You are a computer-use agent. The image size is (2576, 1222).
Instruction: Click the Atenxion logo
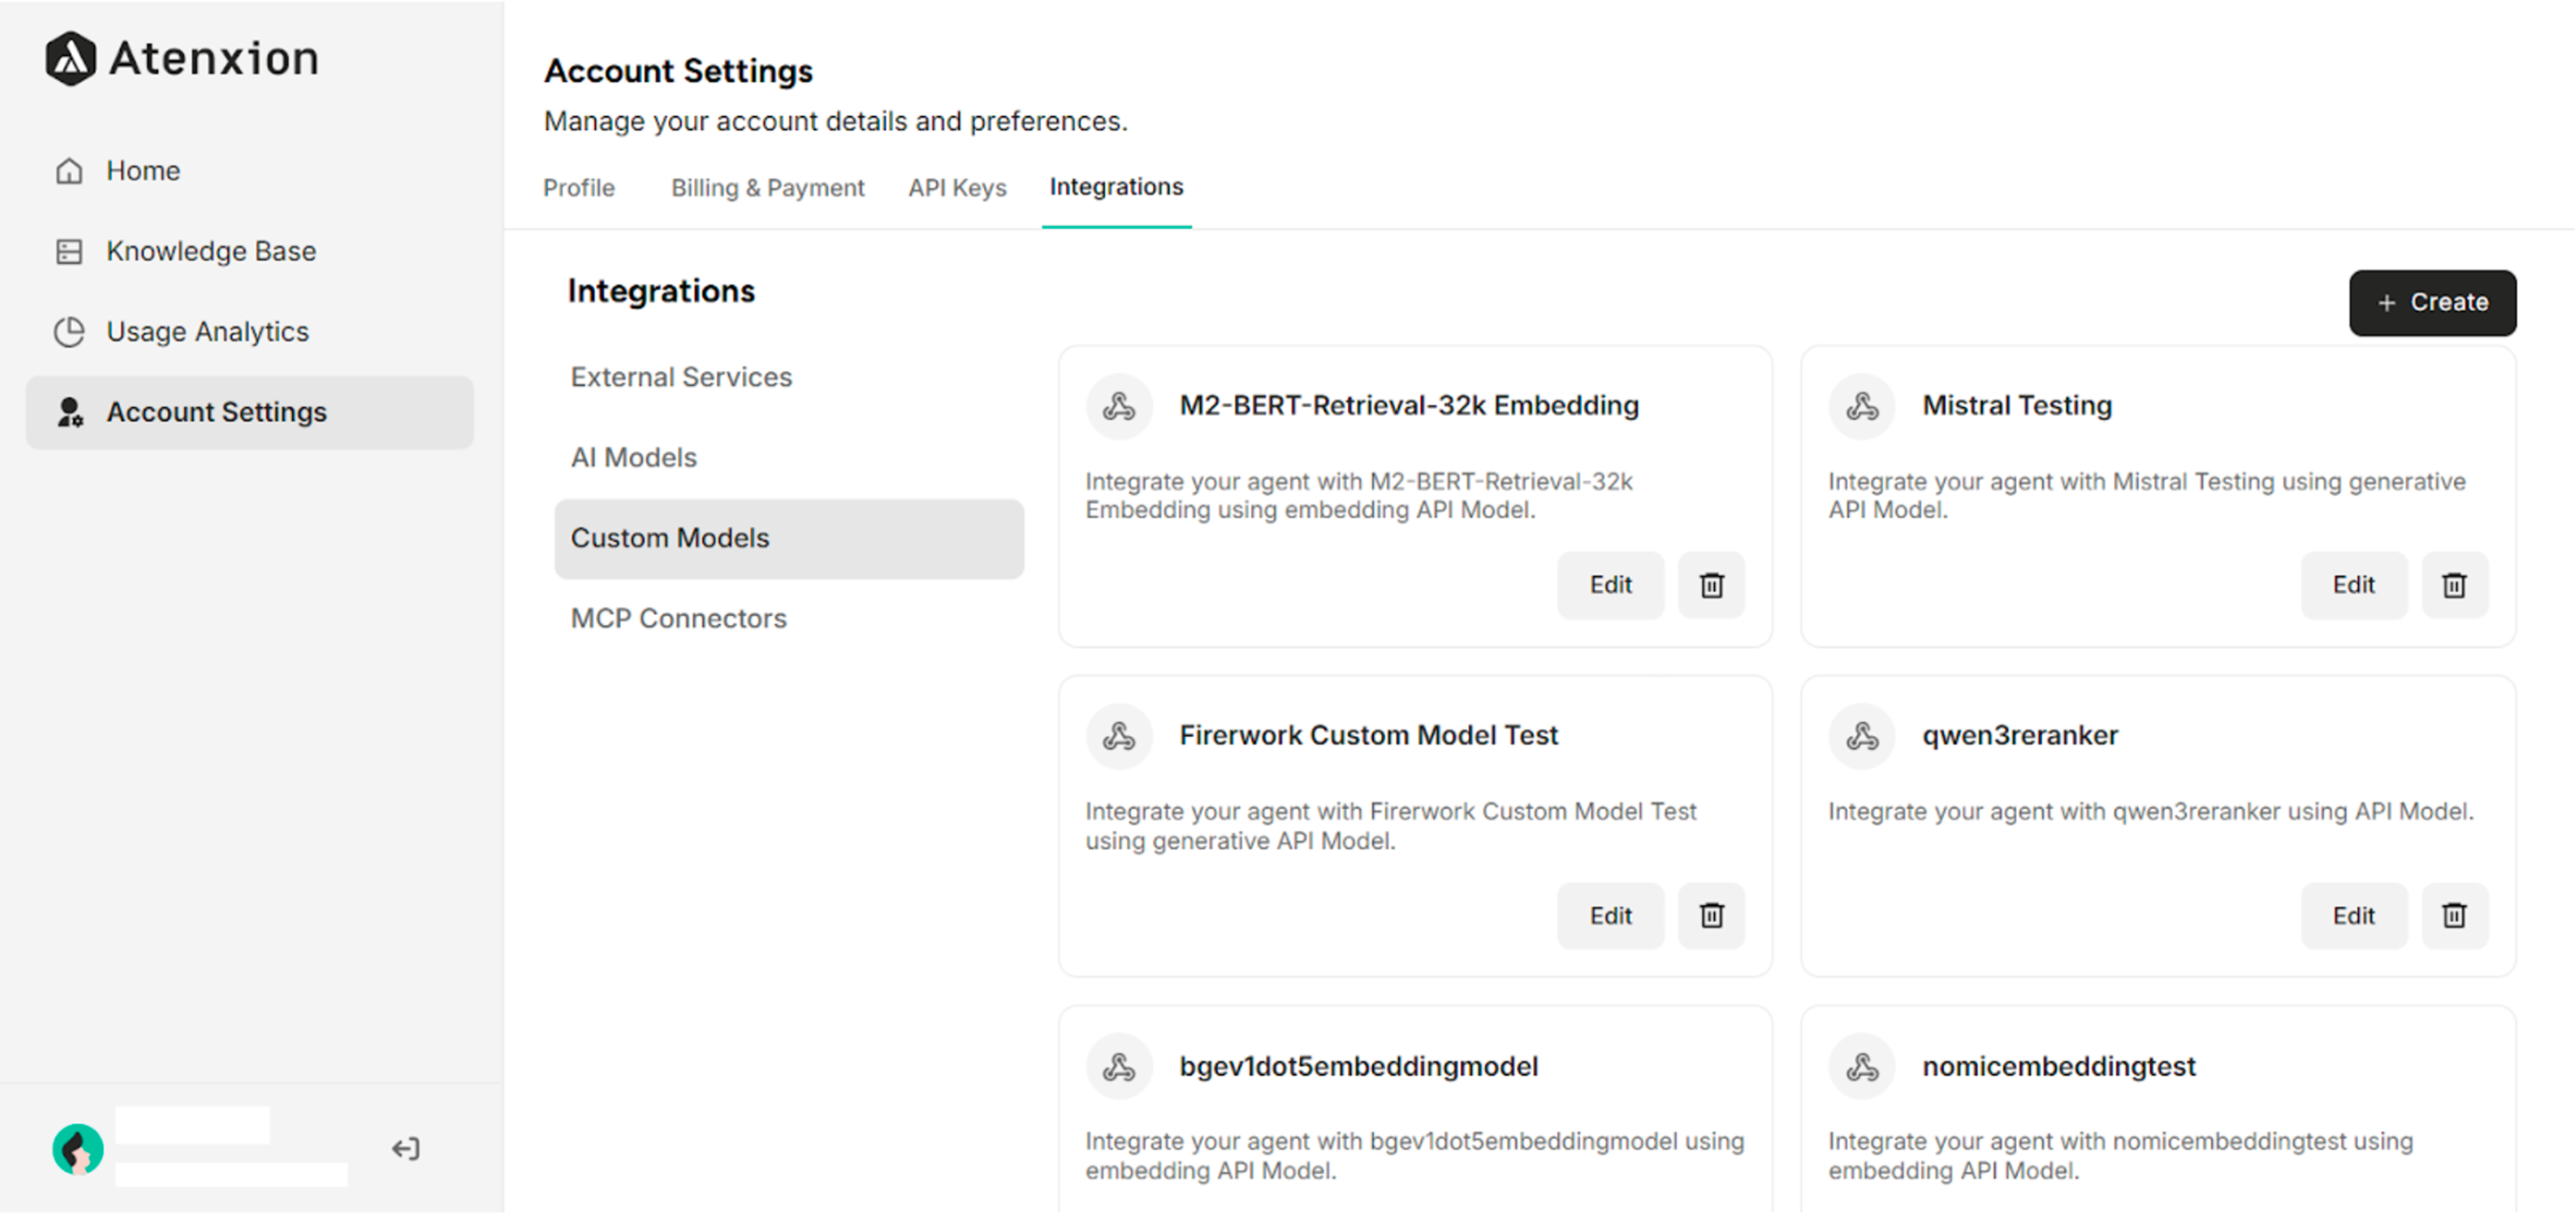(x=182, y=58)
